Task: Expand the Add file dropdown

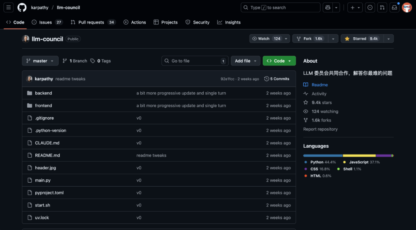Action: coord(245,61)
